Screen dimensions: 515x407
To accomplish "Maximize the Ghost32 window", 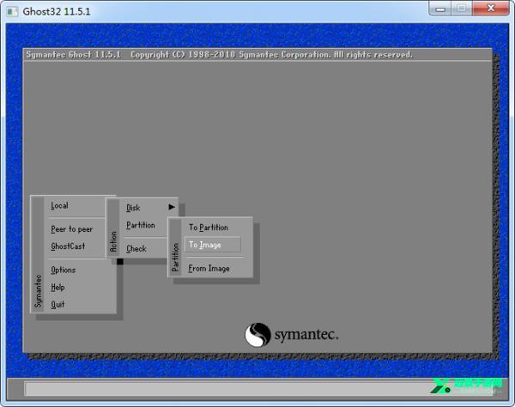I will 462,9.
